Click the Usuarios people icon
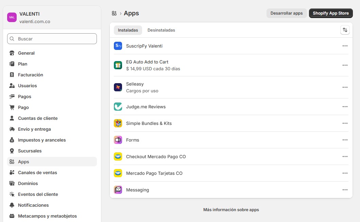The image size is (360, 222). tap(12, 86)
